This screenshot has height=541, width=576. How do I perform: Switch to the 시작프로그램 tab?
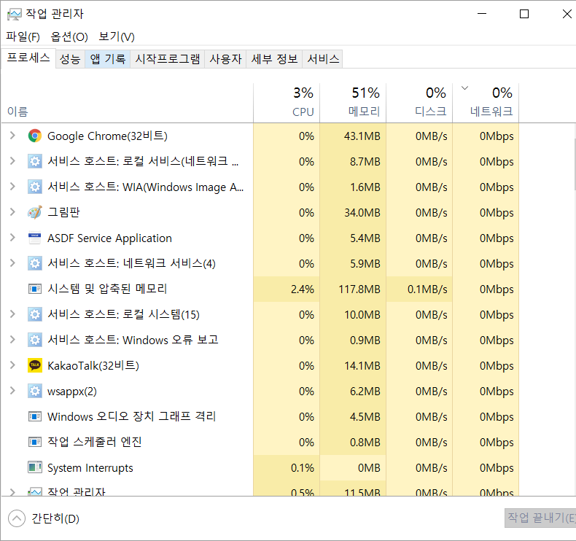coord(168,59)
